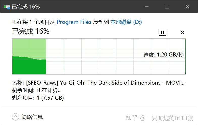This screenshot has height=126, width=198.
Task: Click the Yu-Gi-Oh file name text
Action: (105, 83)
